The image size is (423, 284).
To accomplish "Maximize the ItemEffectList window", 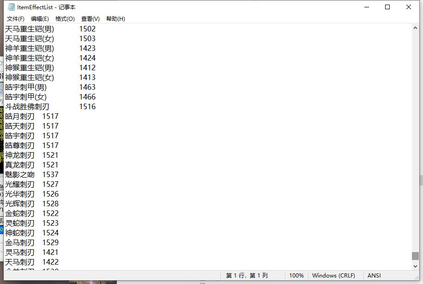I will (387, 7).
